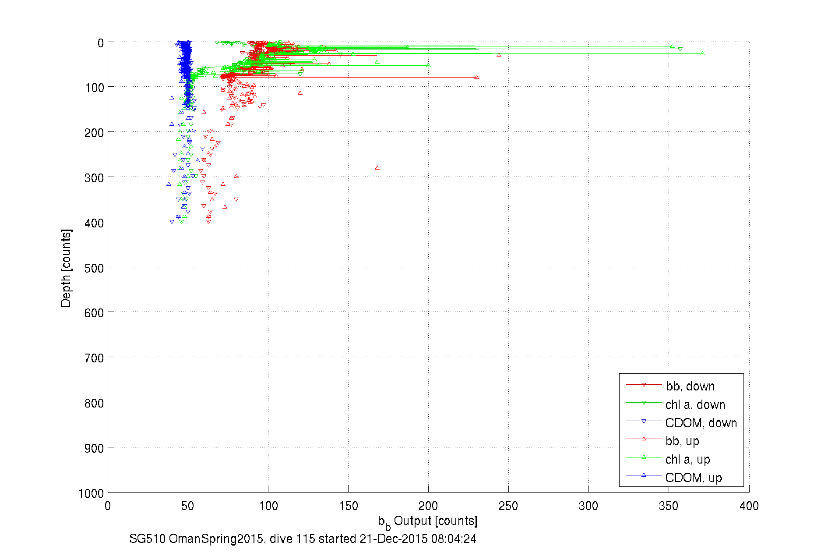Click the red down-triangle marker in legend
The width and height of the screenshot is (828, 553).
644,385
